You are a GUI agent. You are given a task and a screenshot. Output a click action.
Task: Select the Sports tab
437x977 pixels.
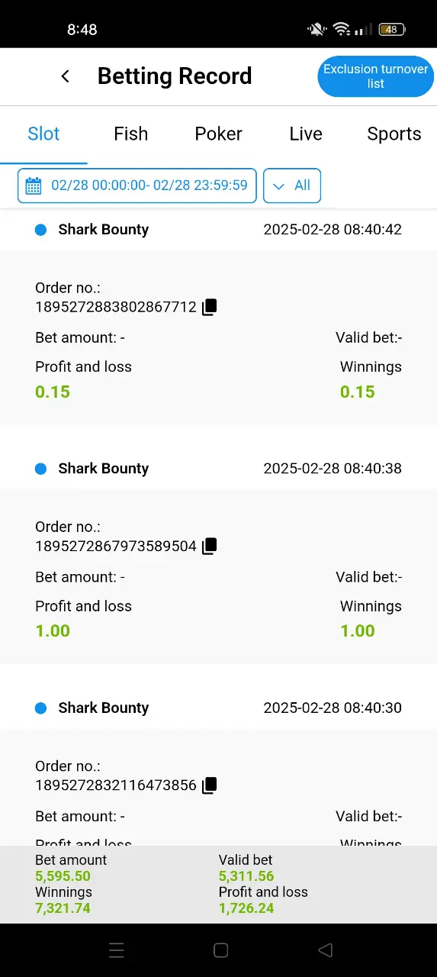(394, 134)
